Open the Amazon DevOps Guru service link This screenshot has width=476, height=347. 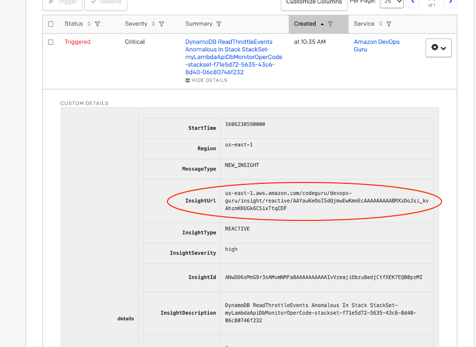(376, 45)
